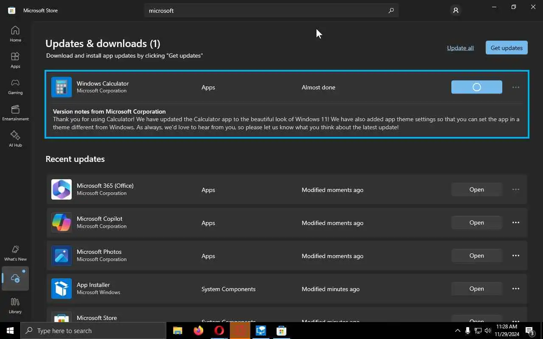Open more options for Microsoft Photos
Screen dimensions: 543x339
coord(516,256)
